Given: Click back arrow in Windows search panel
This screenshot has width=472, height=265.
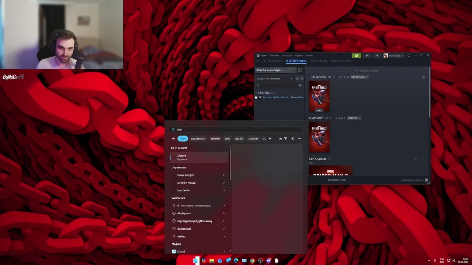Looking at the screenshot, I should (173, 139).
